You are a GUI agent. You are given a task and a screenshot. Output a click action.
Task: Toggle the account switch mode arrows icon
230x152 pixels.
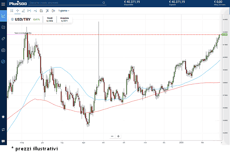click(3, 129)
